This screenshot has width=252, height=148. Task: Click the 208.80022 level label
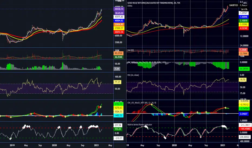pyautogui.click(x=244, y=137)
